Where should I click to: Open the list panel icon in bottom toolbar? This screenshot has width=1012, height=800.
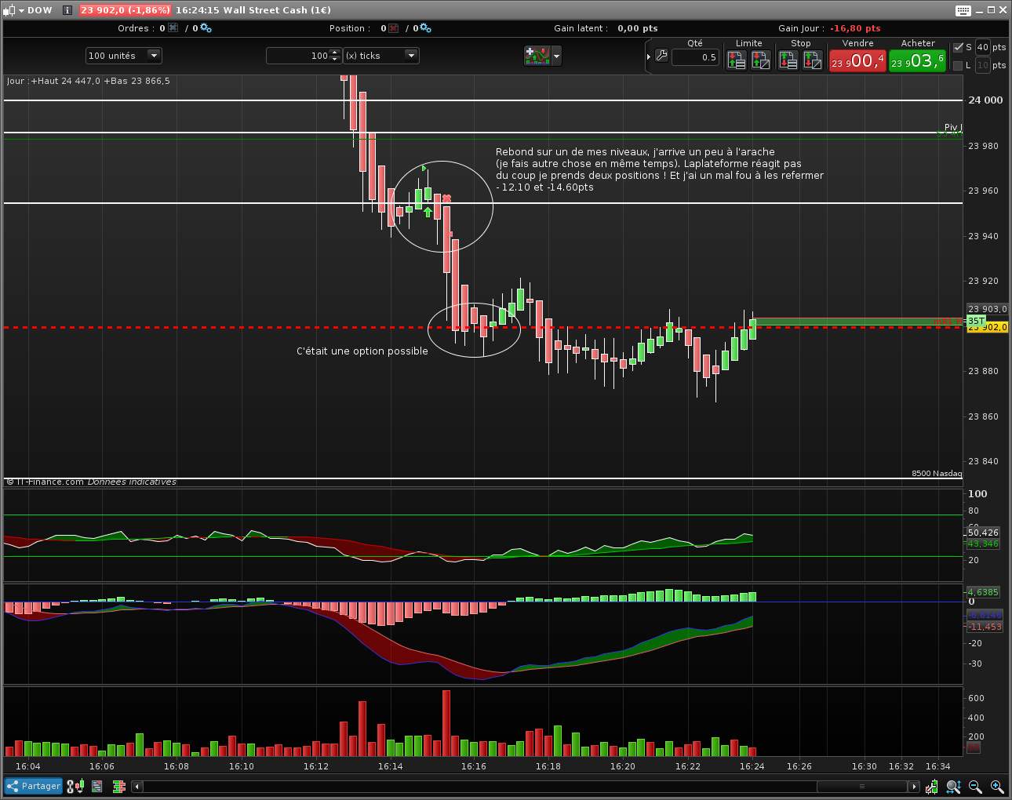97,786
